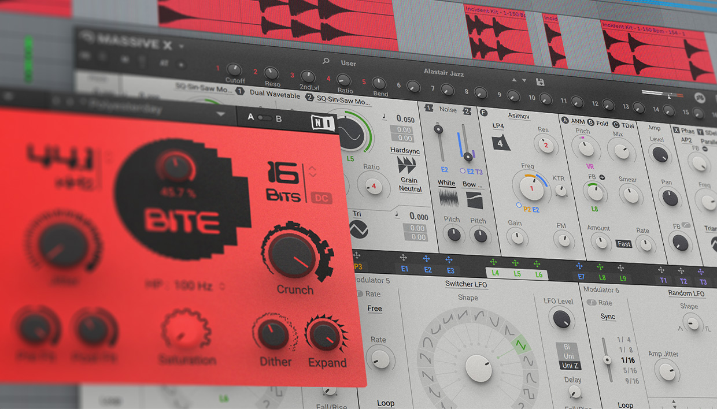Select the Bow noise thumbnail icon
Viewport: 717px width, 409px height.
tap(474, 199)
